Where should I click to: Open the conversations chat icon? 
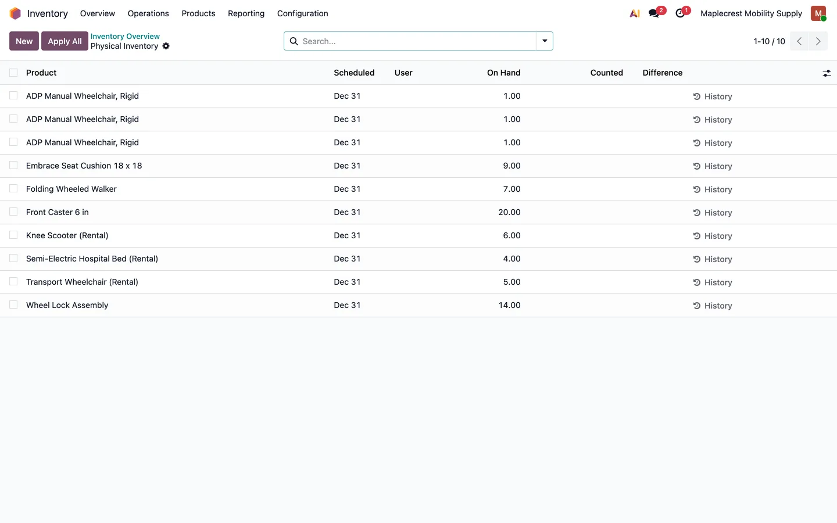654,13
